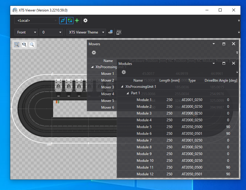Close the Movers panel
Image resolution: width=246 pixels, height=190 pixels.
tap(234, 44)
